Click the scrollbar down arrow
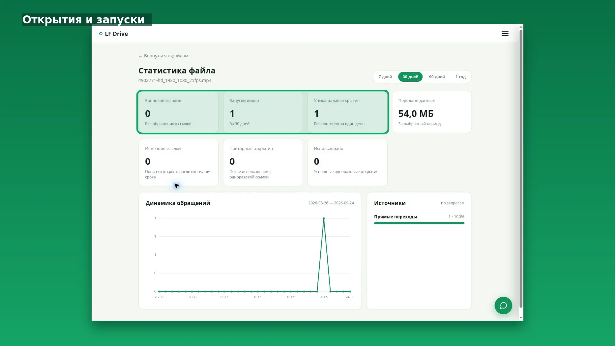Viewport: 615px width, 346px height. click(521, 318)
